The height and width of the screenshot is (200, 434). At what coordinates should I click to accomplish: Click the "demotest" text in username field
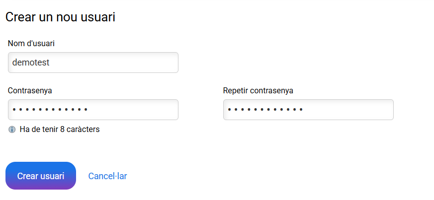[x=31, y=63]
